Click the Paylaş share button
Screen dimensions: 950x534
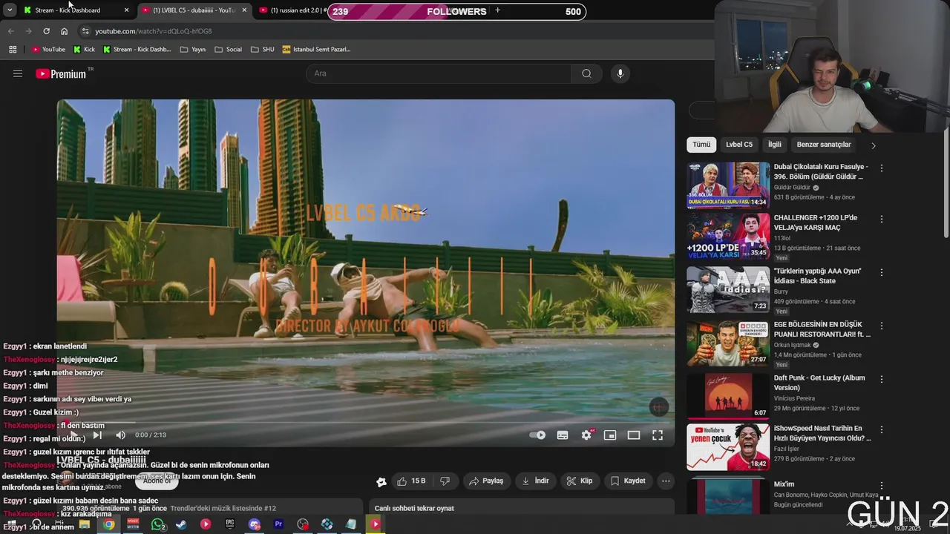pyautogui.click(x=486, y=481)
